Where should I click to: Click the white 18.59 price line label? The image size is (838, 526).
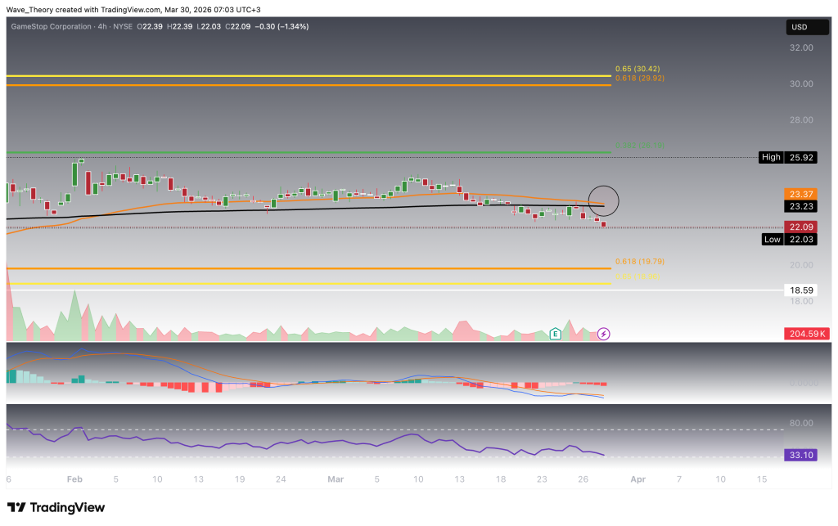click(800, 290)
